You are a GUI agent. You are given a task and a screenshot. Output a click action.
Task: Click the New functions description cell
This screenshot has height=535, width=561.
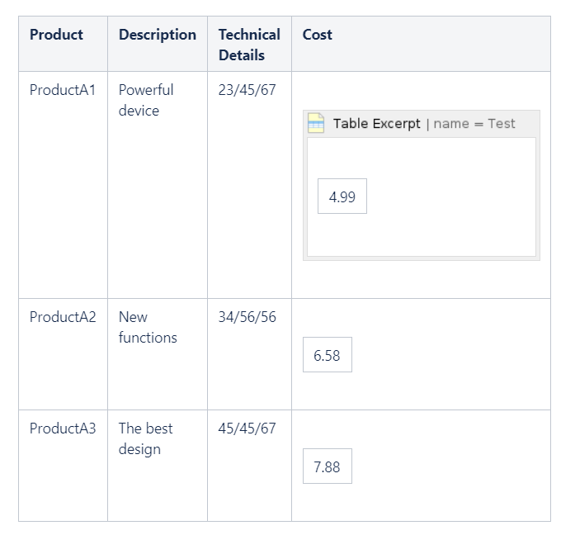[x=148, y=327]
